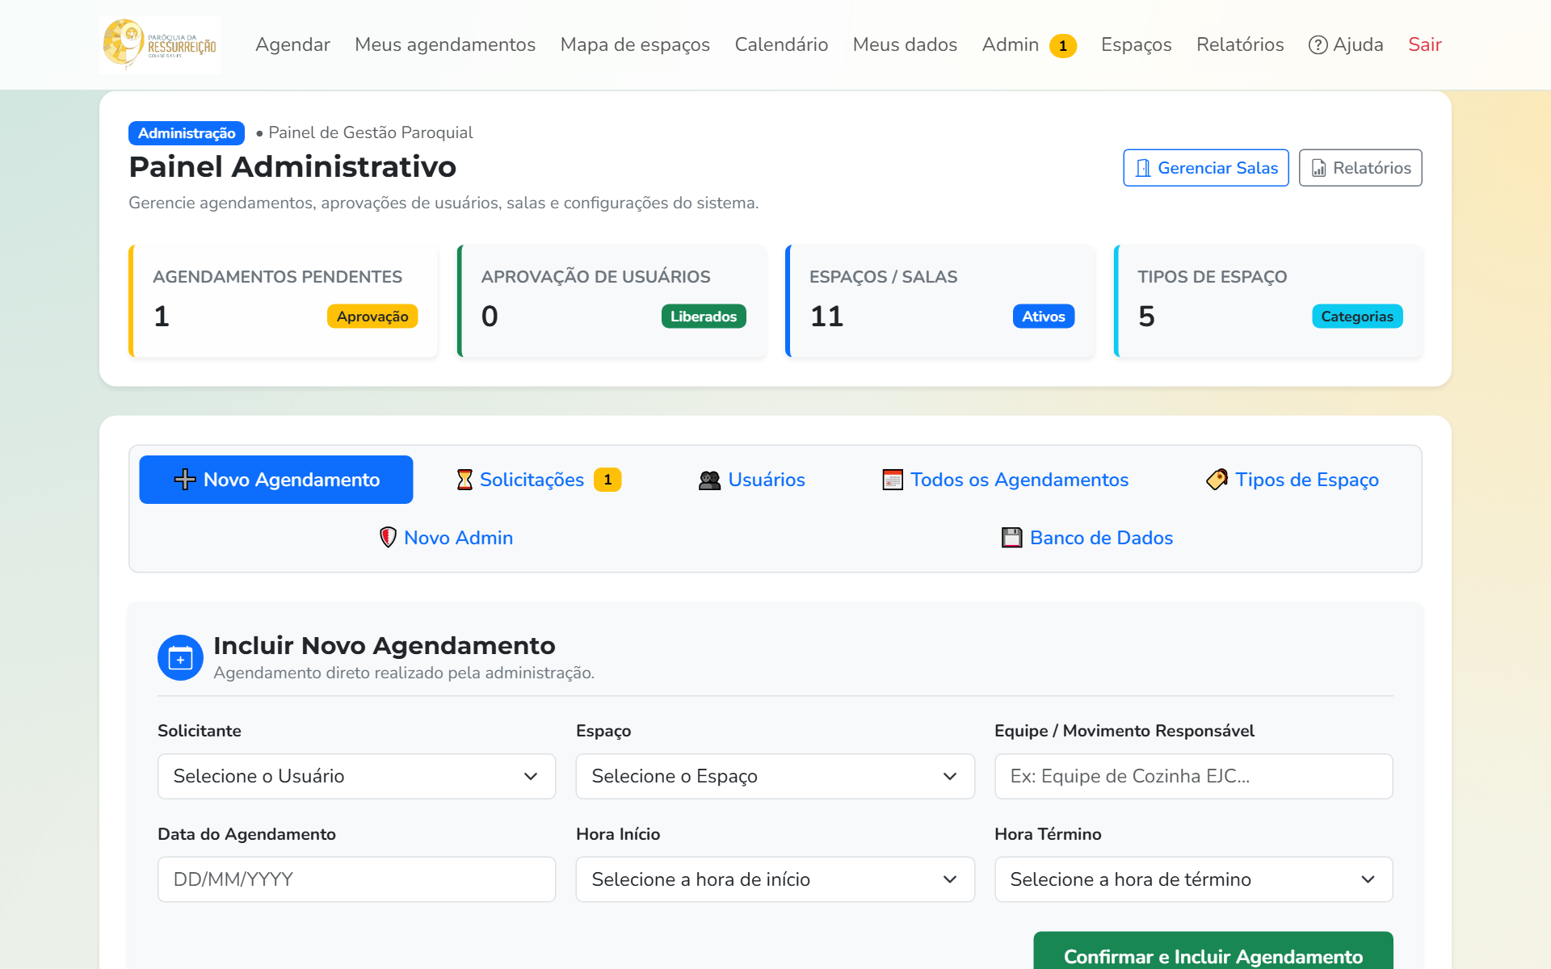Viewport: 1551px width, 969px height.
Task: Focus the Data do Agendamento date field
Action: 356,879
